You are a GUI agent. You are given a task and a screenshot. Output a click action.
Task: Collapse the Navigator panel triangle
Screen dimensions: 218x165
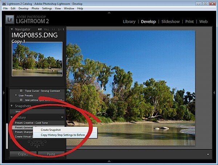12,29
